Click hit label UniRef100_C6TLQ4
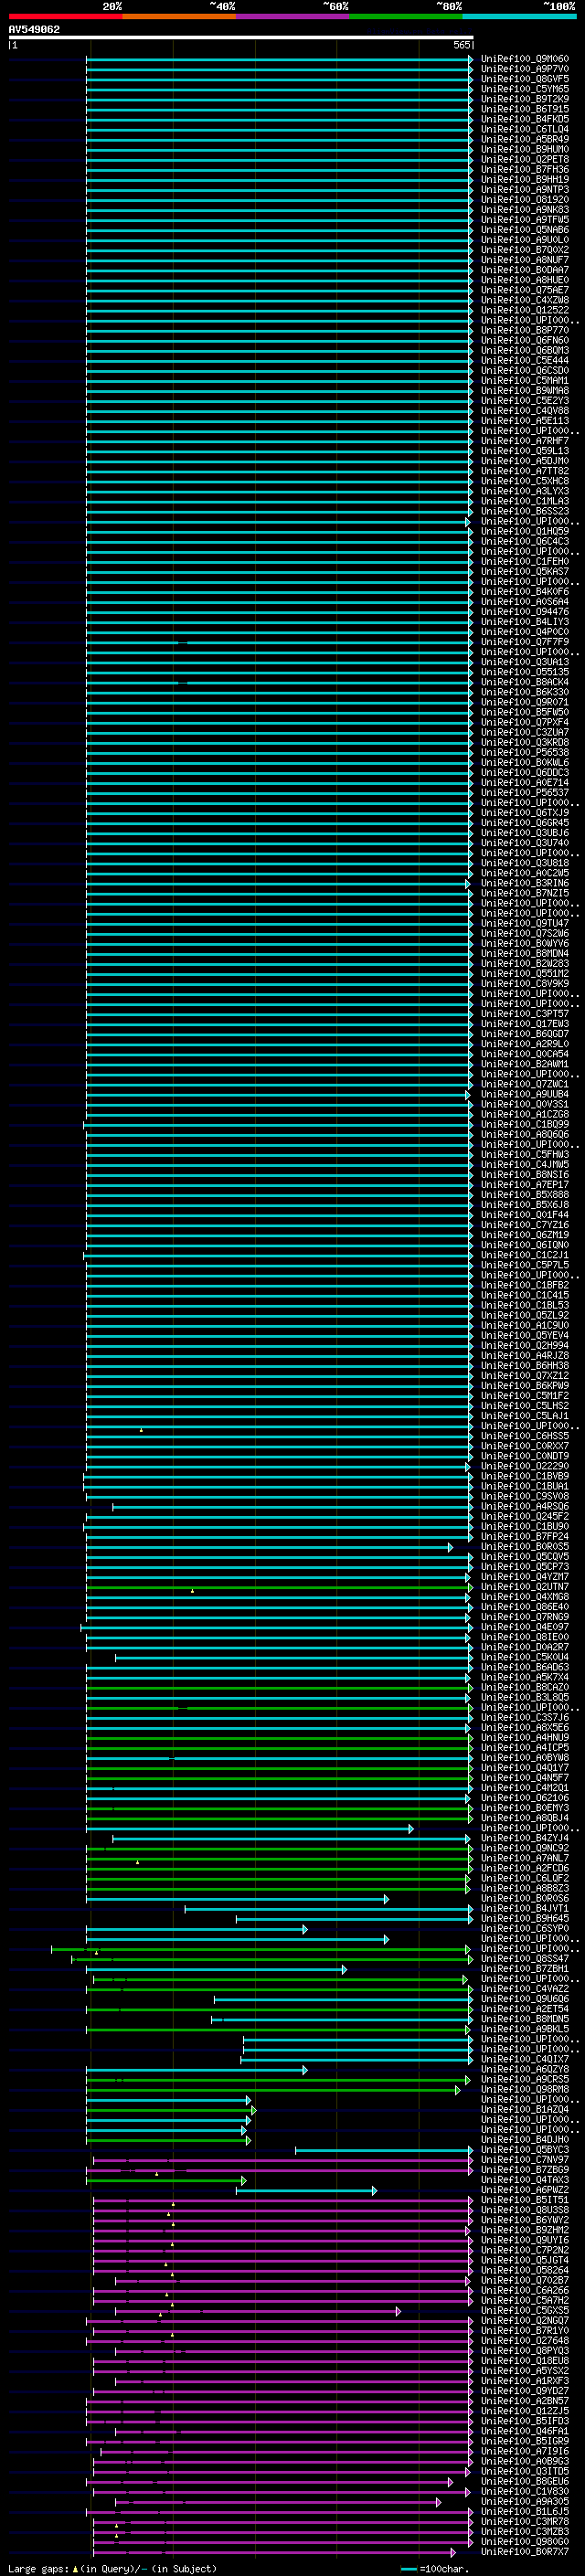 [524, 129]
